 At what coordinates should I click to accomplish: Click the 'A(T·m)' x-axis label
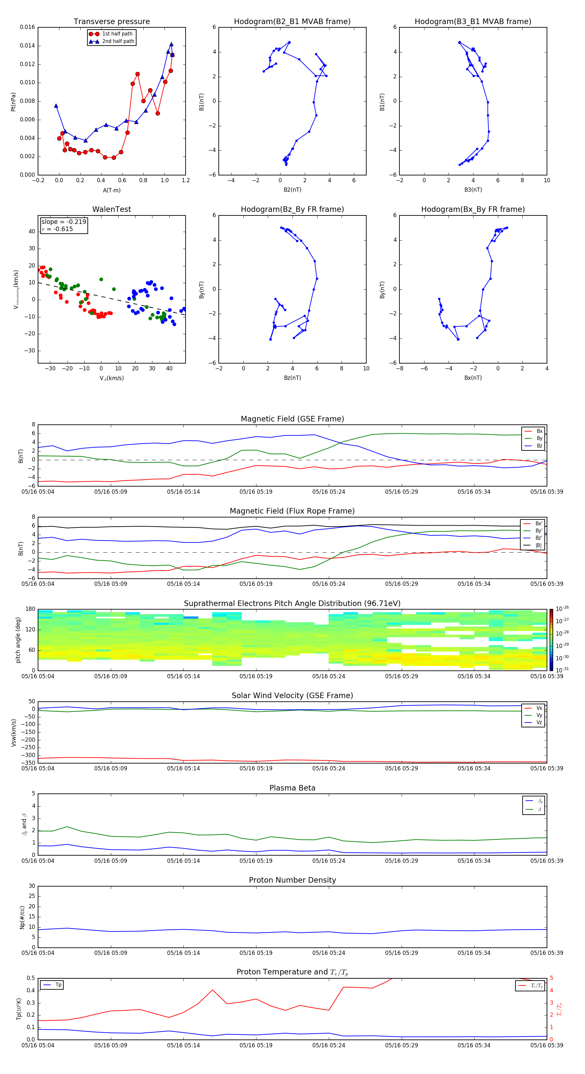[111, 190]
